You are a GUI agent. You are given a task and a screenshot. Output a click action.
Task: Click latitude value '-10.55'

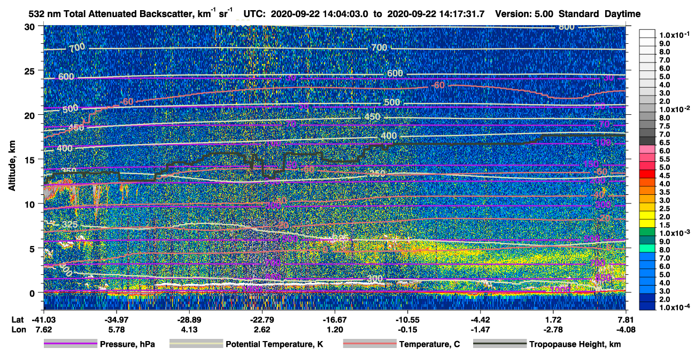[x=407, y=319]
